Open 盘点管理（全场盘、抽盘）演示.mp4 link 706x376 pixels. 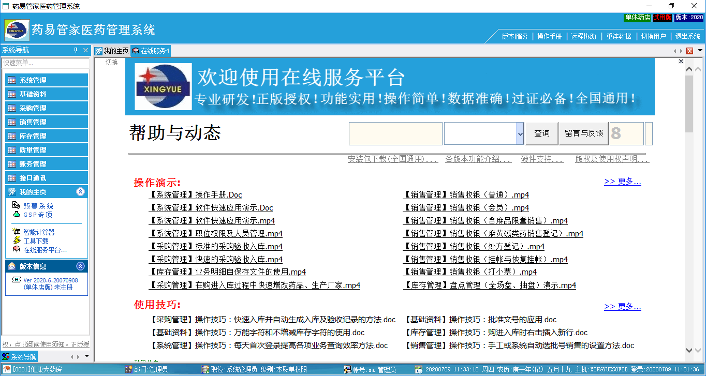489,285
